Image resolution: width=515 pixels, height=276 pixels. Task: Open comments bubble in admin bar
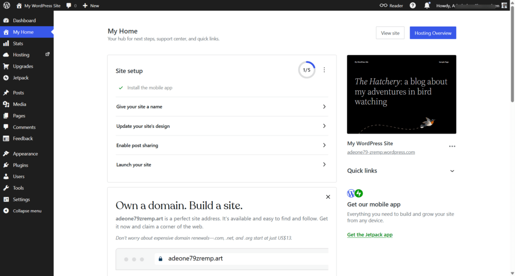click(x=68, y=5)
